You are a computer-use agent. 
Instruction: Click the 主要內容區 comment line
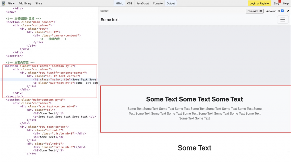20,62
